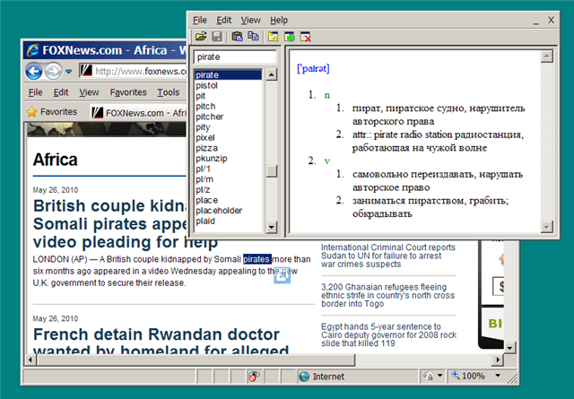Image resolution: width=574 pixels, height=399 pixels.
Task: Select 'pixel' in the word list
Action: [228, 138]
